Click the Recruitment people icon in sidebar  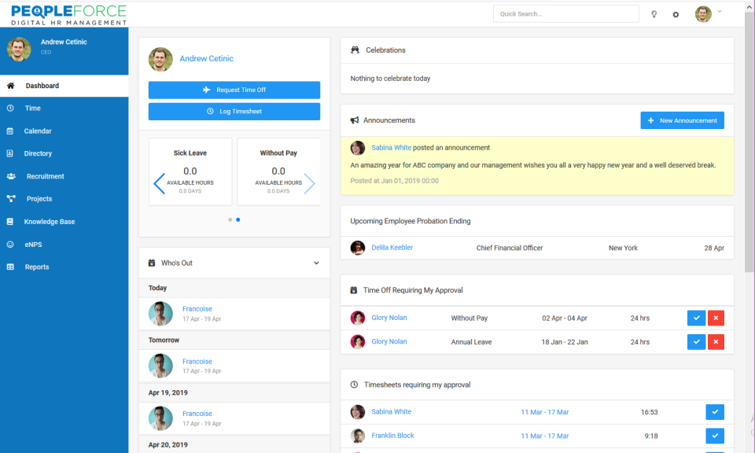pyautogui.click(x=11, y=176)
